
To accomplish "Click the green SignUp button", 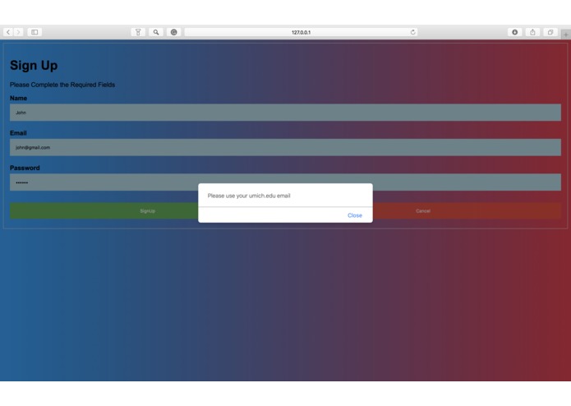I will pyautogui.click(x=104, y=211).
